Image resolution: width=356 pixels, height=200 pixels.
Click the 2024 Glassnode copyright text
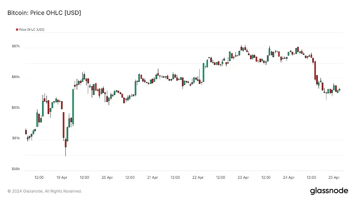tap(44, 191)
